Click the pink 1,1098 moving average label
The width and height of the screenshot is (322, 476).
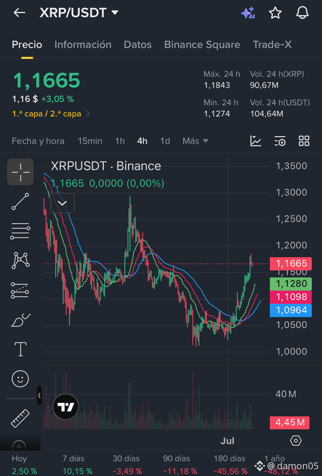point(291,297)
